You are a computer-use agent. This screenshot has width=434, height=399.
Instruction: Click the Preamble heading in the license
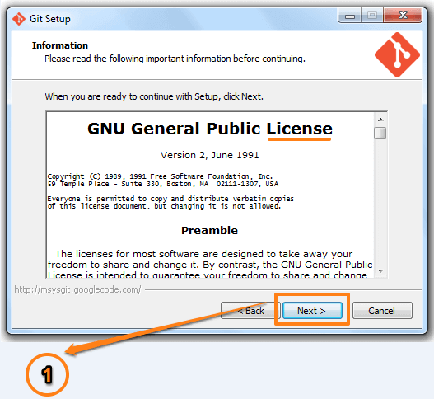(x=209, y=230)
